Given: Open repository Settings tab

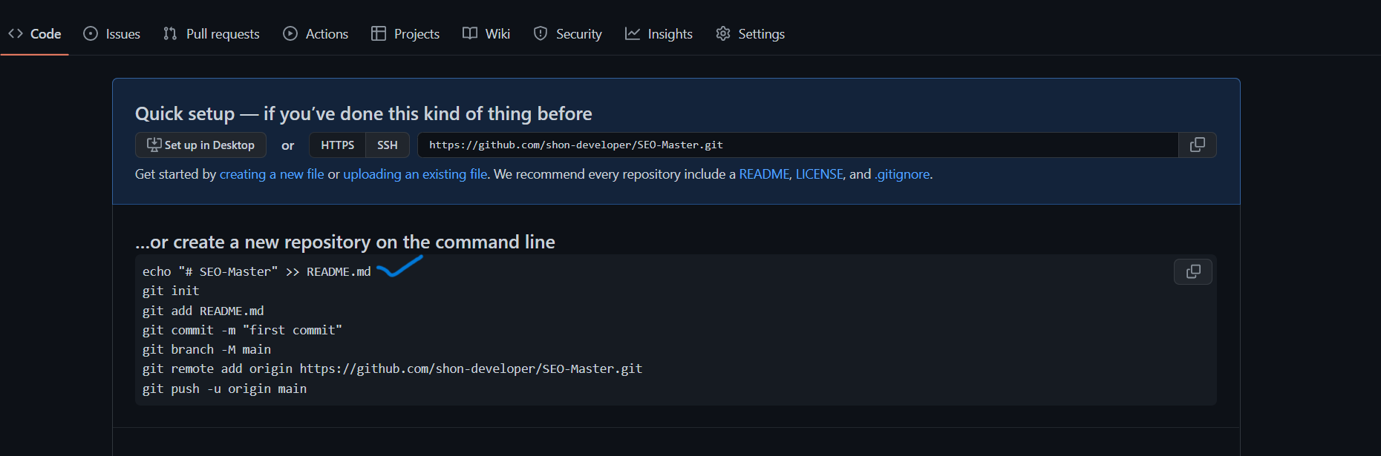Looking at the screenshot, I should tap(751, 34).
